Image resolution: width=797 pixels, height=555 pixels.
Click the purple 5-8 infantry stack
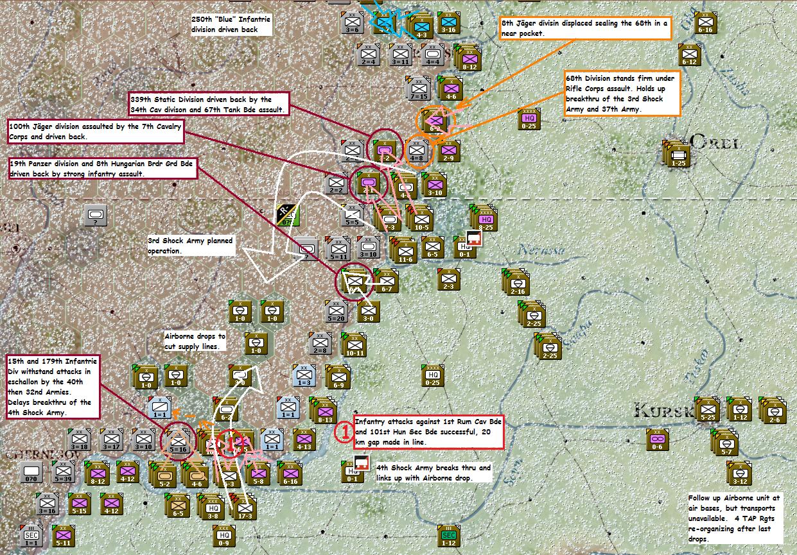pos(258,474)
